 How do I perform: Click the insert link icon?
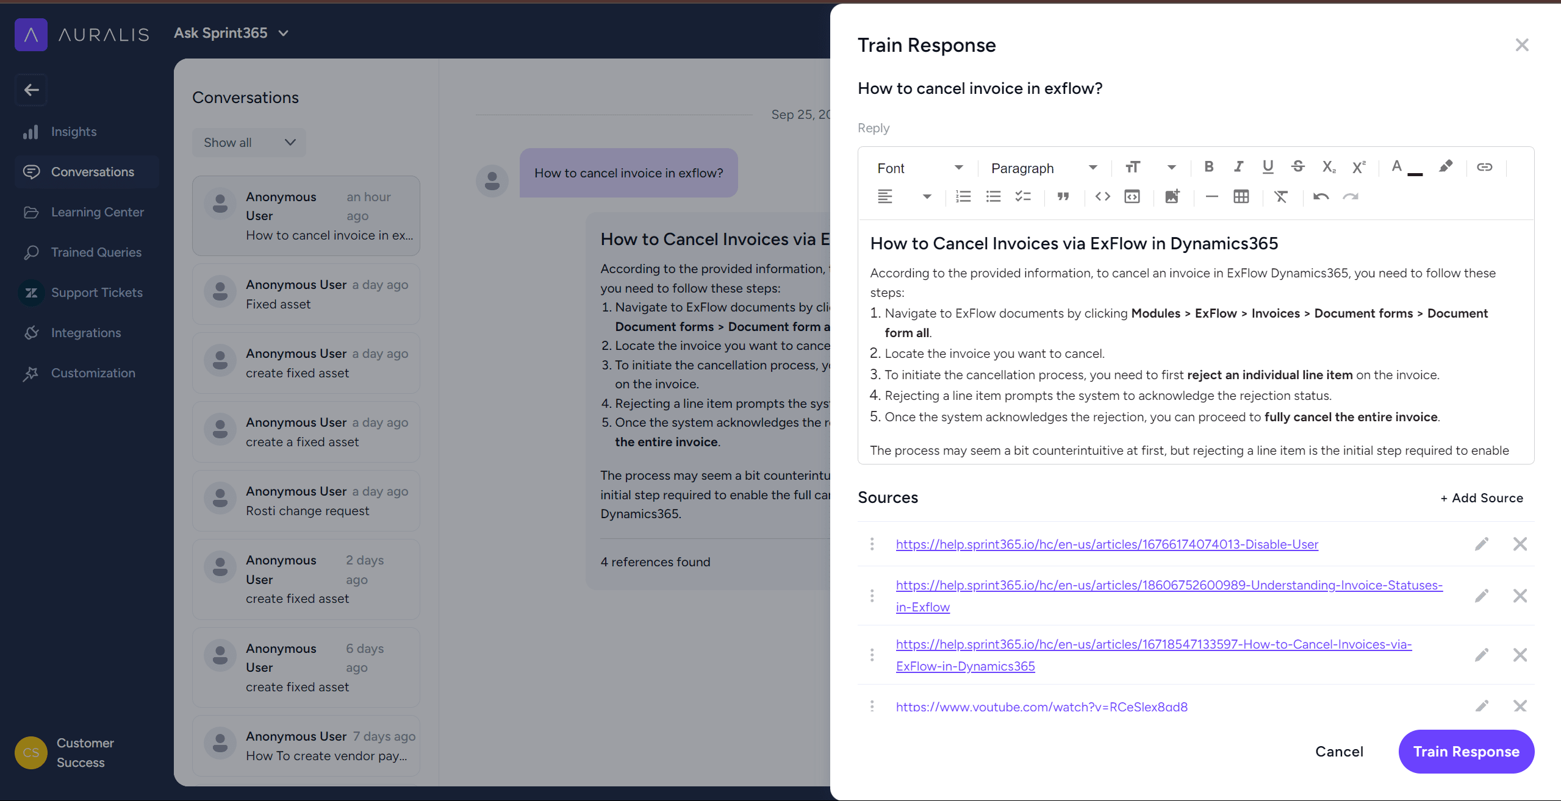click(x=1484, y=167)
